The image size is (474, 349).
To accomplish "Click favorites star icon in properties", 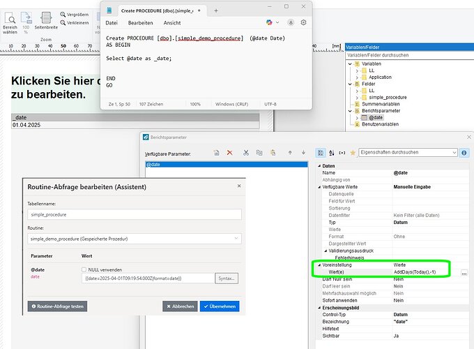I will pyautogui.click(x=353, y=153).
